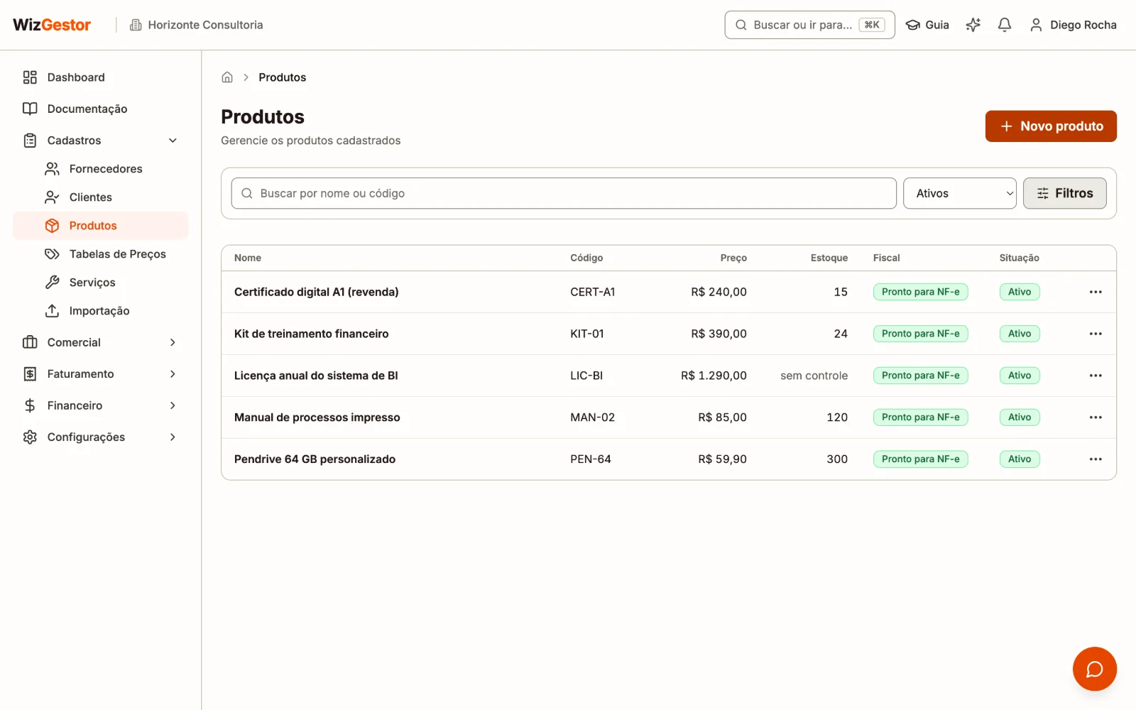Click the sparkle AI assistant icon
1136x710 pixels.
[x=973, y=25]
